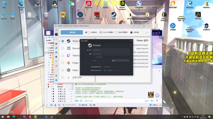Check the Uplay acceleration checkbox

(x=63, y=70)
